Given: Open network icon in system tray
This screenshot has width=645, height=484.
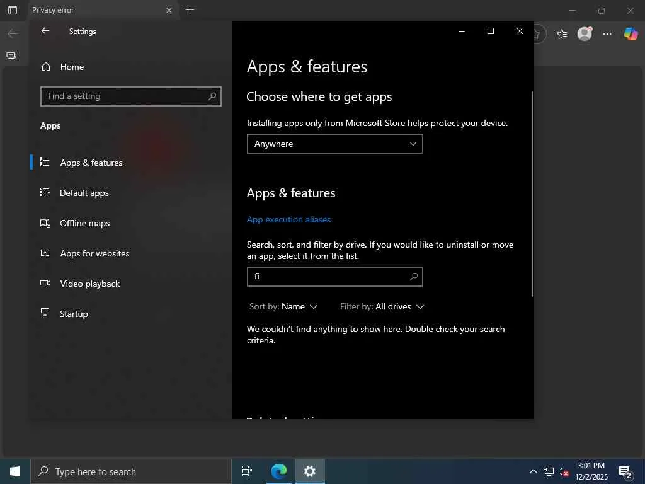Looking at the screenshot, I should 549,471.
